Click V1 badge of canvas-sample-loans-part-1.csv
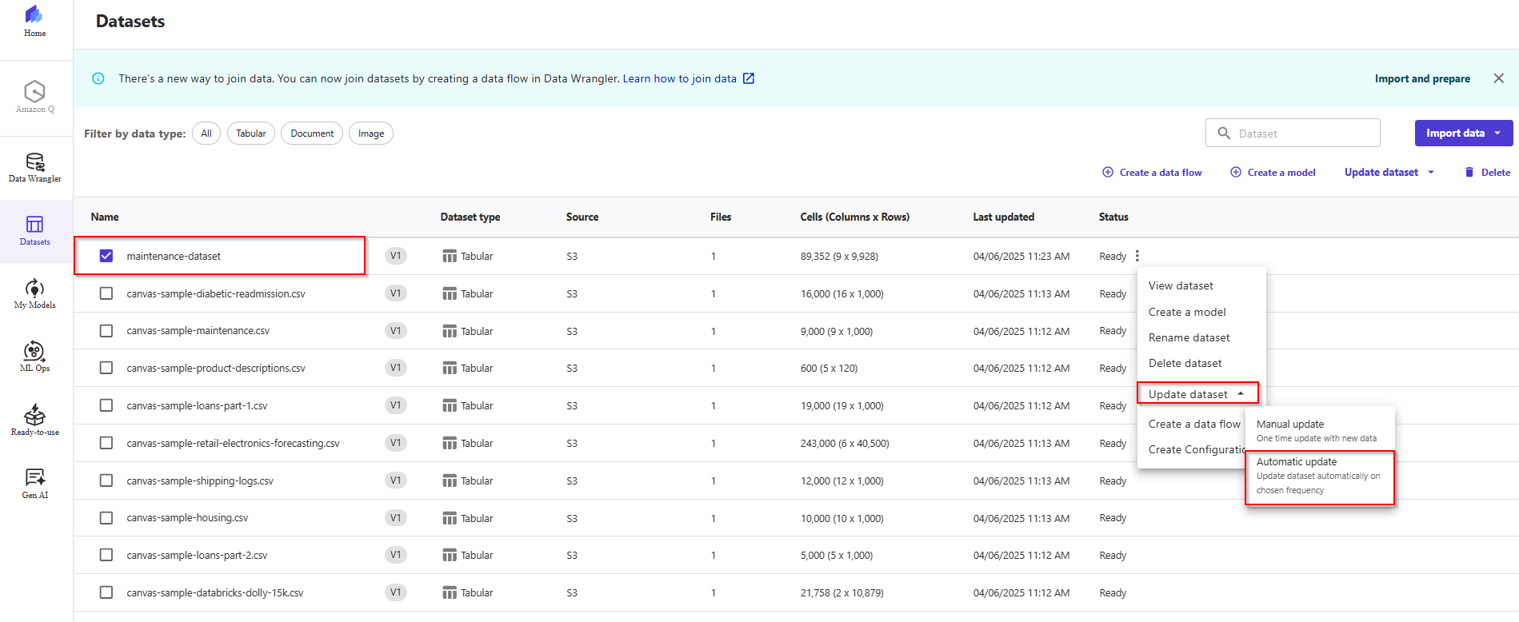Image resolution: width=1519 pixels, height=622 pixels. 395,405
